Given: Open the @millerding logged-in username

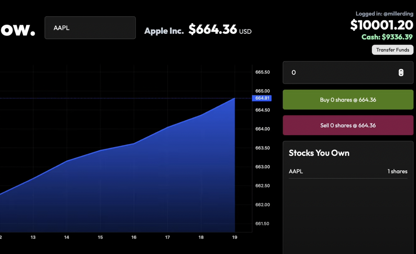Looking at the screenshot, I should coord(398,14).
